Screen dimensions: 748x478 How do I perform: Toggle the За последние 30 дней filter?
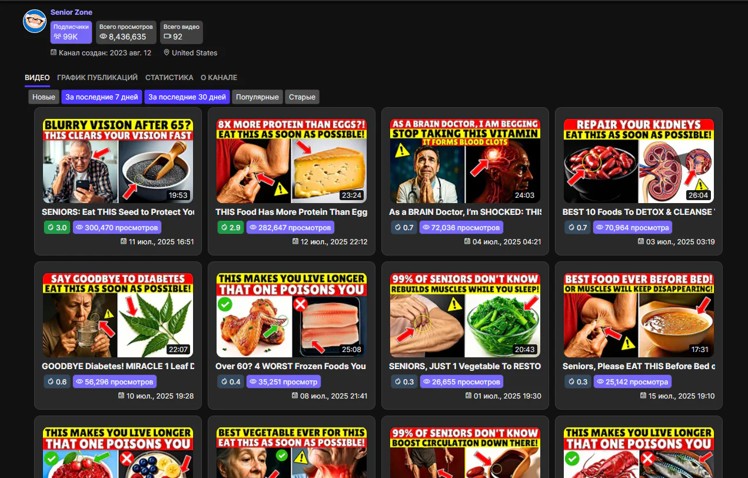tap(187, 97)
